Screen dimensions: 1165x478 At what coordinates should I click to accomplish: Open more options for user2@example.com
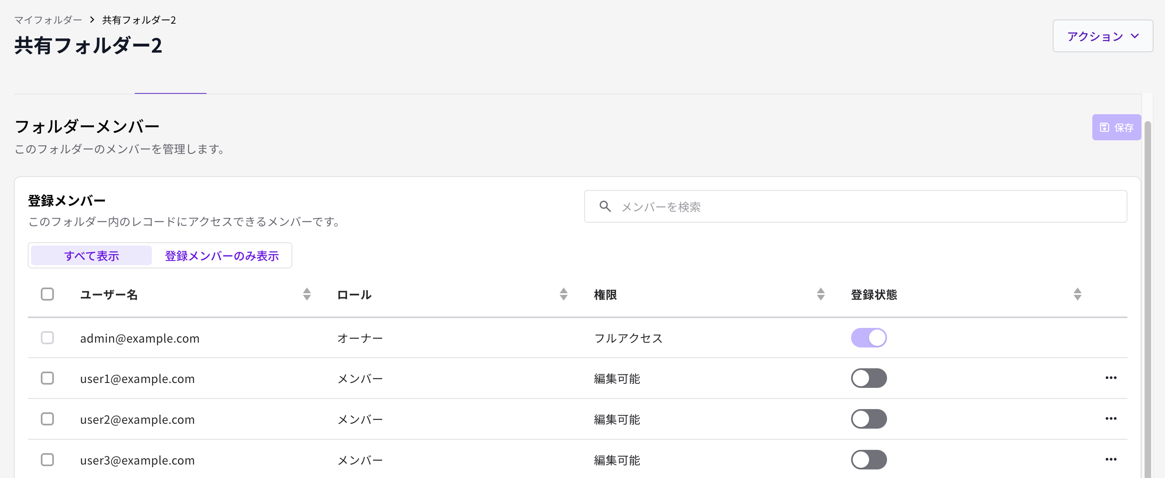coord(1111,418)
